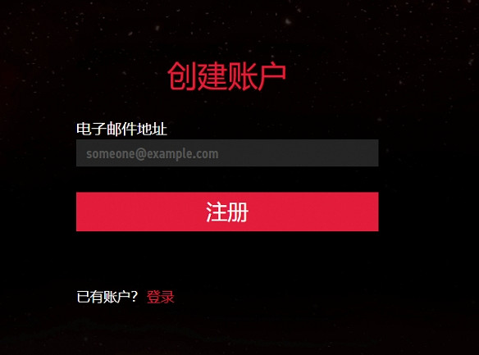Click the email address input field

pyautogui.click(x=227, y=153)
